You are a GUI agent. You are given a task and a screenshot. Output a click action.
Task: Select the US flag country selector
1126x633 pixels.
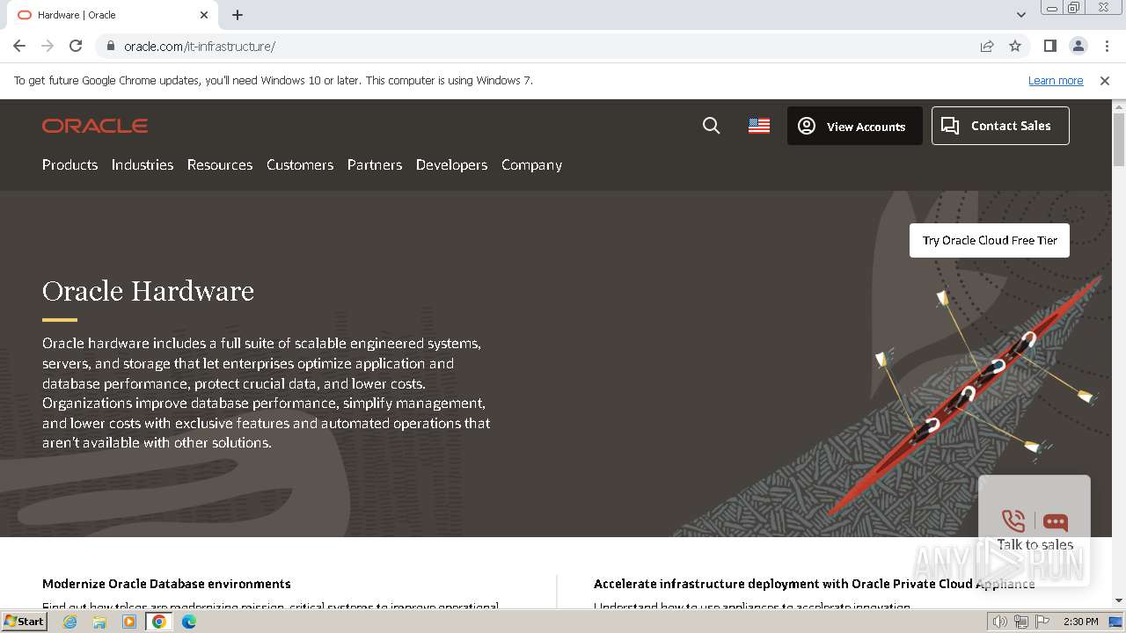coord(759,126)
